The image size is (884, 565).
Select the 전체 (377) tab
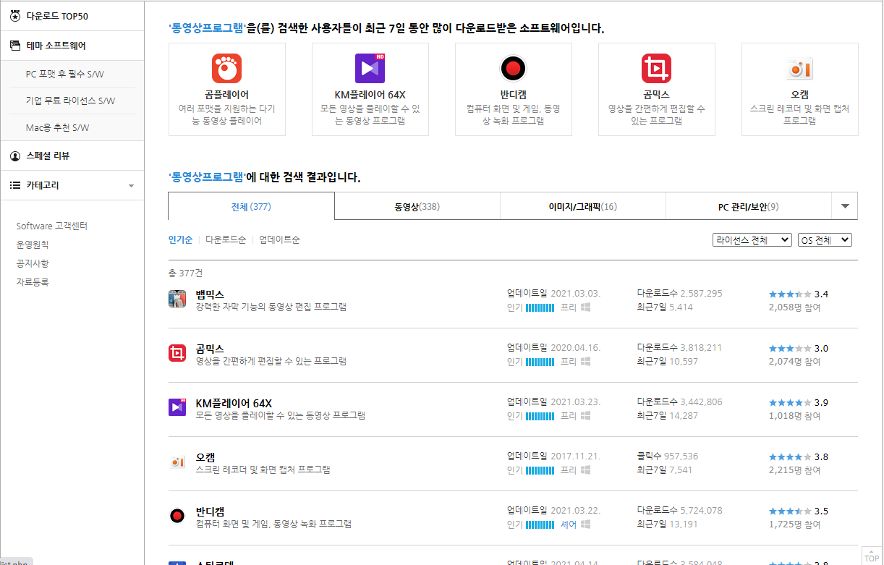tap(251, 206)
